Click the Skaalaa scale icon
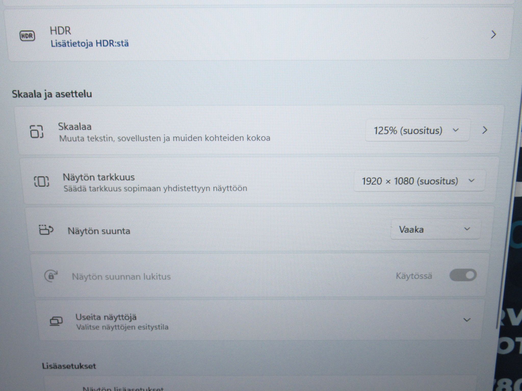This screenshot has height=391, width=522. [37, 131]
